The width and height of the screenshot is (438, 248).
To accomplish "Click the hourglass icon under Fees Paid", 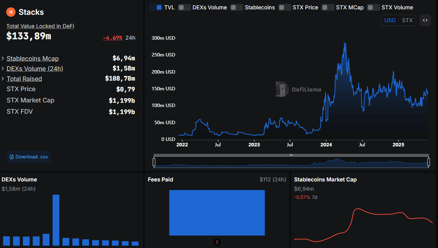I will tap(217, 242).
